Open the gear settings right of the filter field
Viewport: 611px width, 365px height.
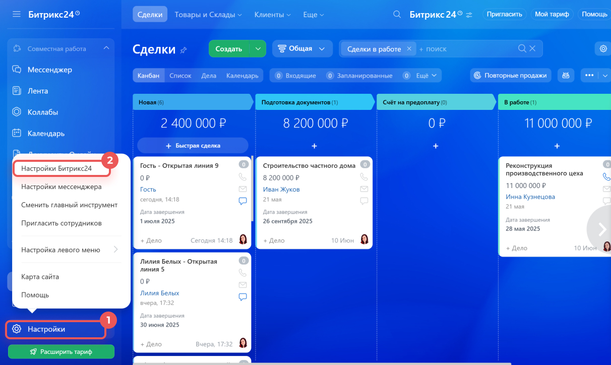click(603, 49)
